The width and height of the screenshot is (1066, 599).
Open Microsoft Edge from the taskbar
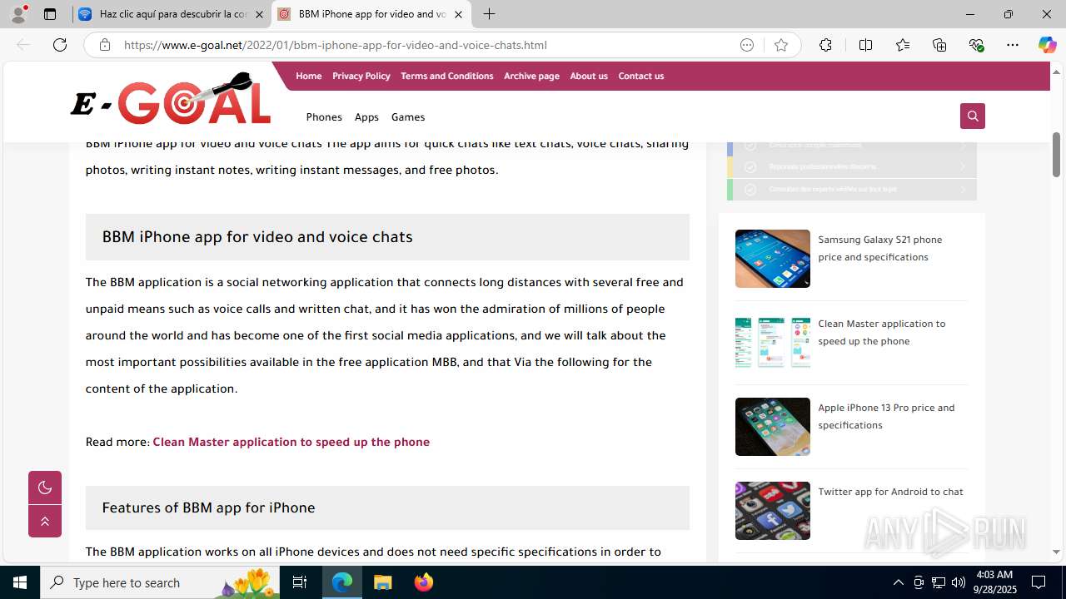coord(342,582)
